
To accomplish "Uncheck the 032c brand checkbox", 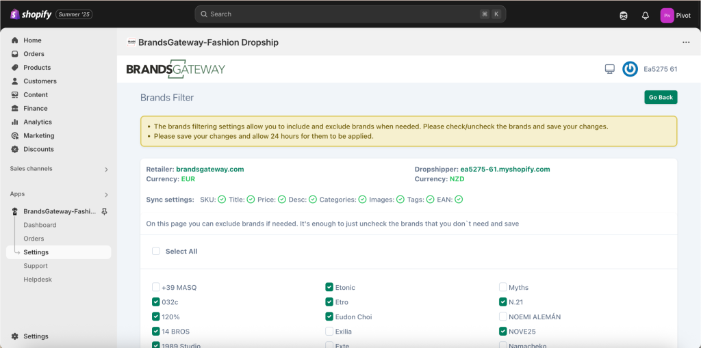I will (x=155, y=302).
